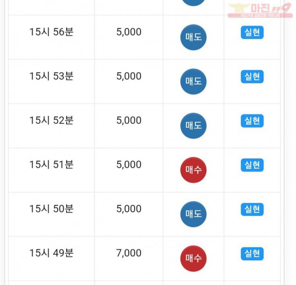Click the partially visible blue circle at top

(x=193, y=2)
